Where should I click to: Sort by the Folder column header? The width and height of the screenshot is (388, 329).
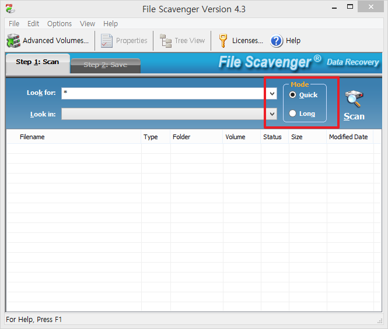[x=197, y=137]
